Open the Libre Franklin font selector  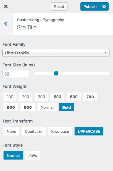(x=56, y=53)
